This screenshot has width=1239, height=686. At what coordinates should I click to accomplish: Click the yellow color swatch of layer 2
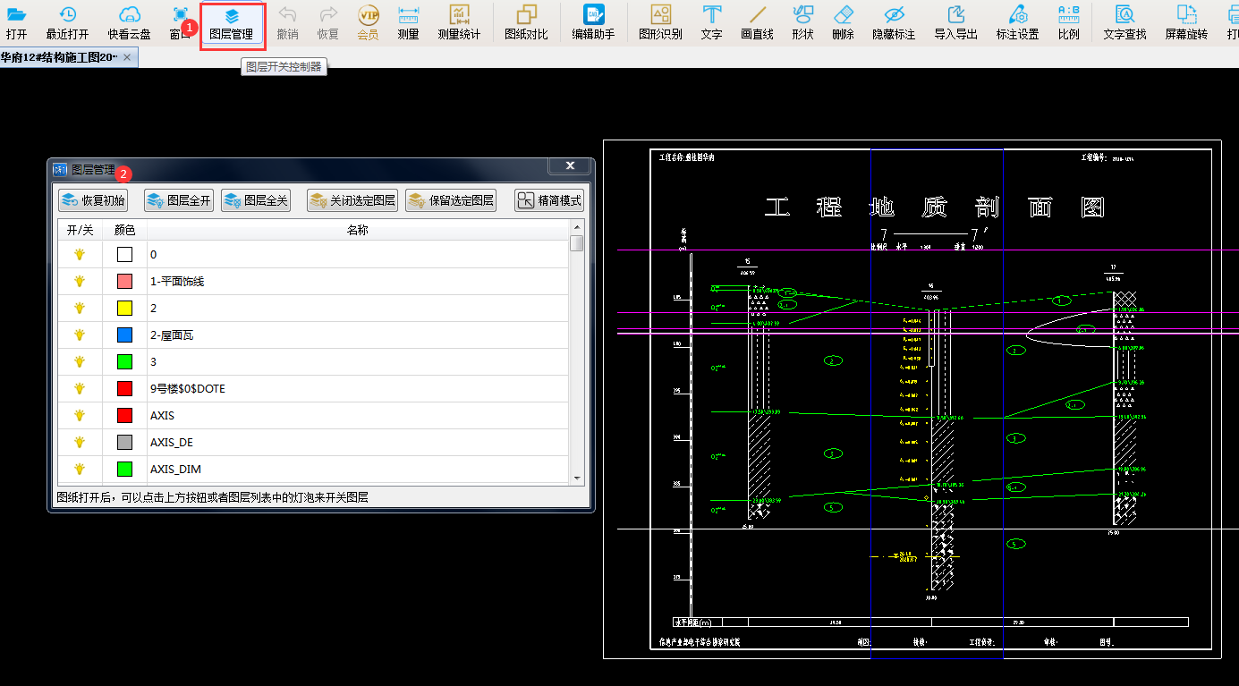coord(124,309)
